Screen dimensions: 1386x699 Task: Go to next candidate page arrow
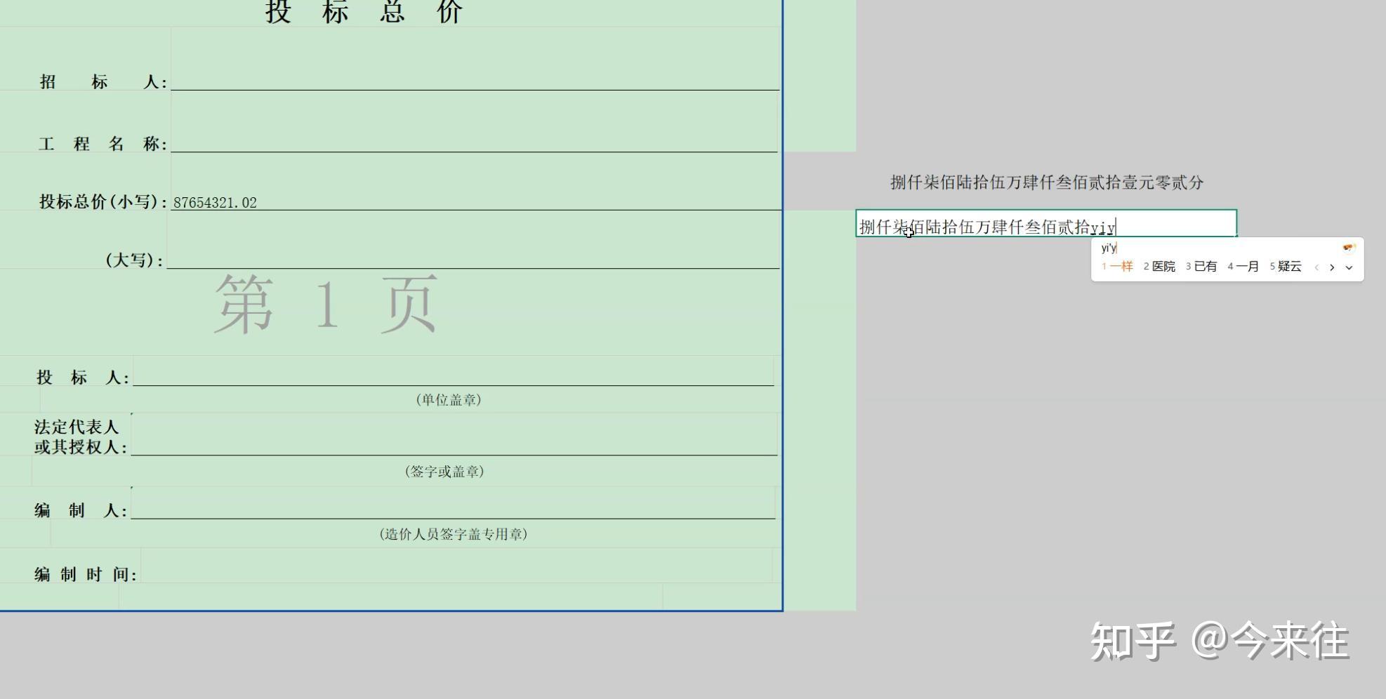click(x=1332, y=267)
